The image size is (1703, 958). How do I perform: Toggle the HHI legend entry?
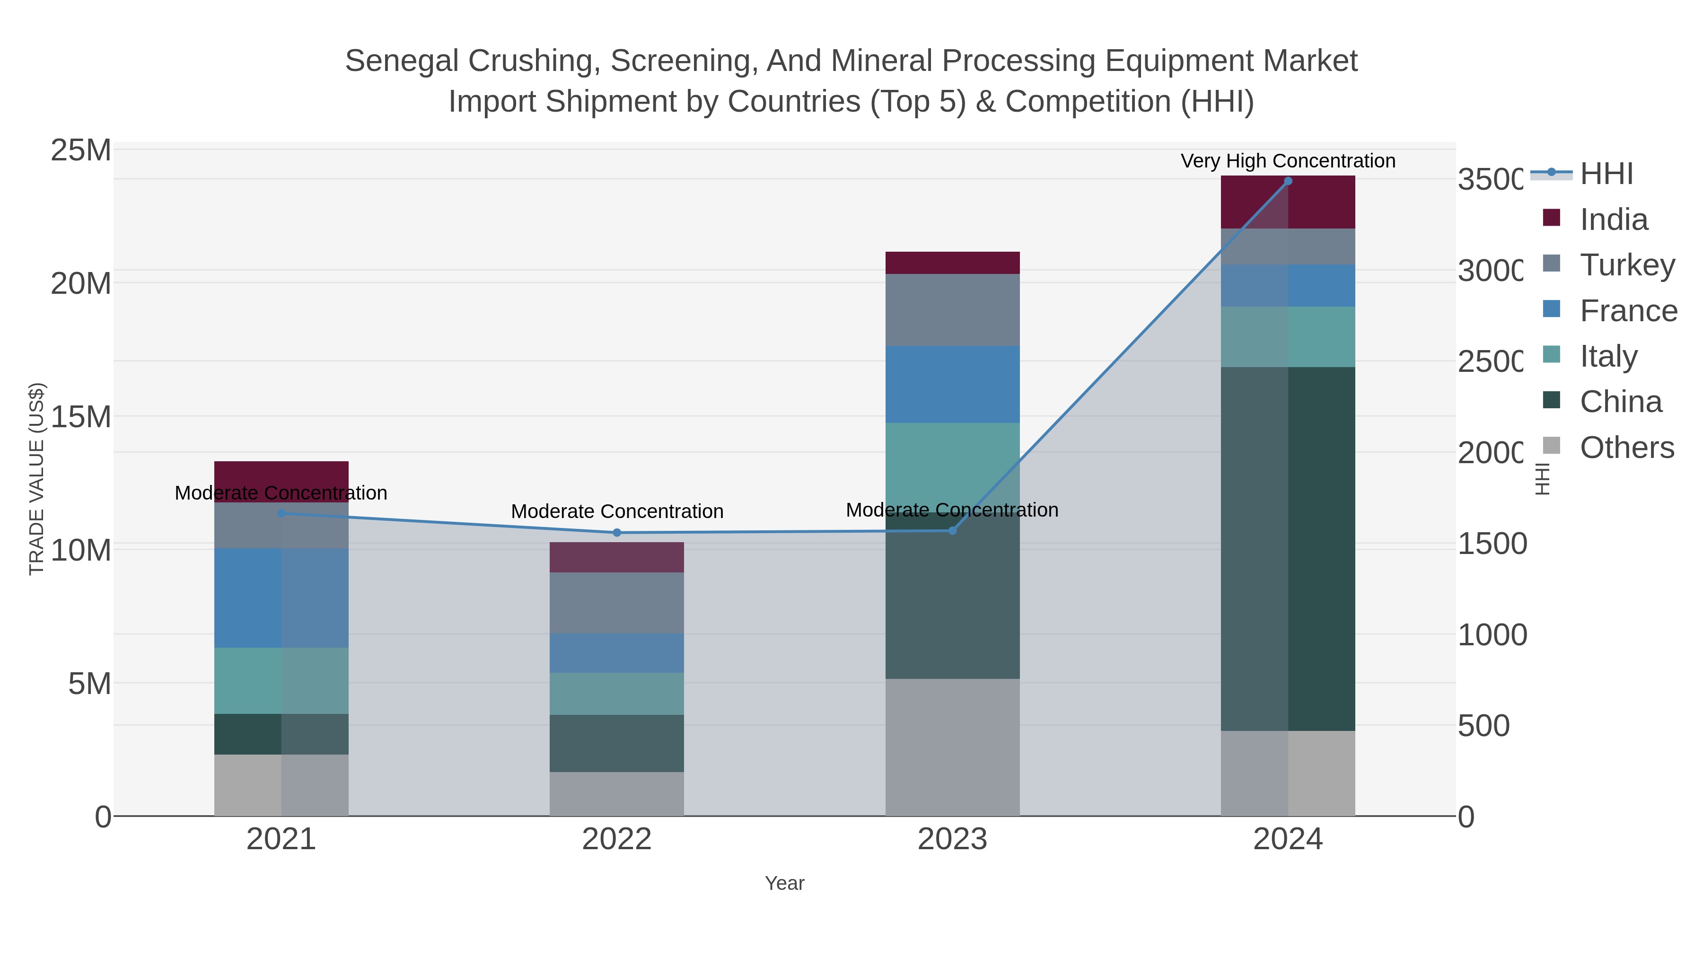[1582, 174]
